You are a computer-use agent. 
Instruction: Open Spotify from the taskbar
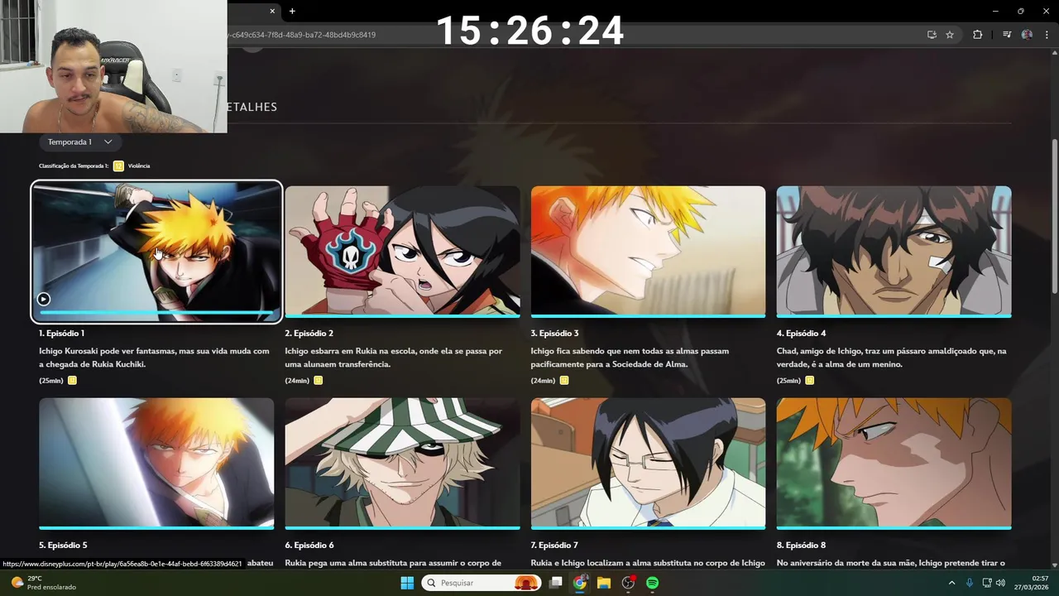click(652, 583)
